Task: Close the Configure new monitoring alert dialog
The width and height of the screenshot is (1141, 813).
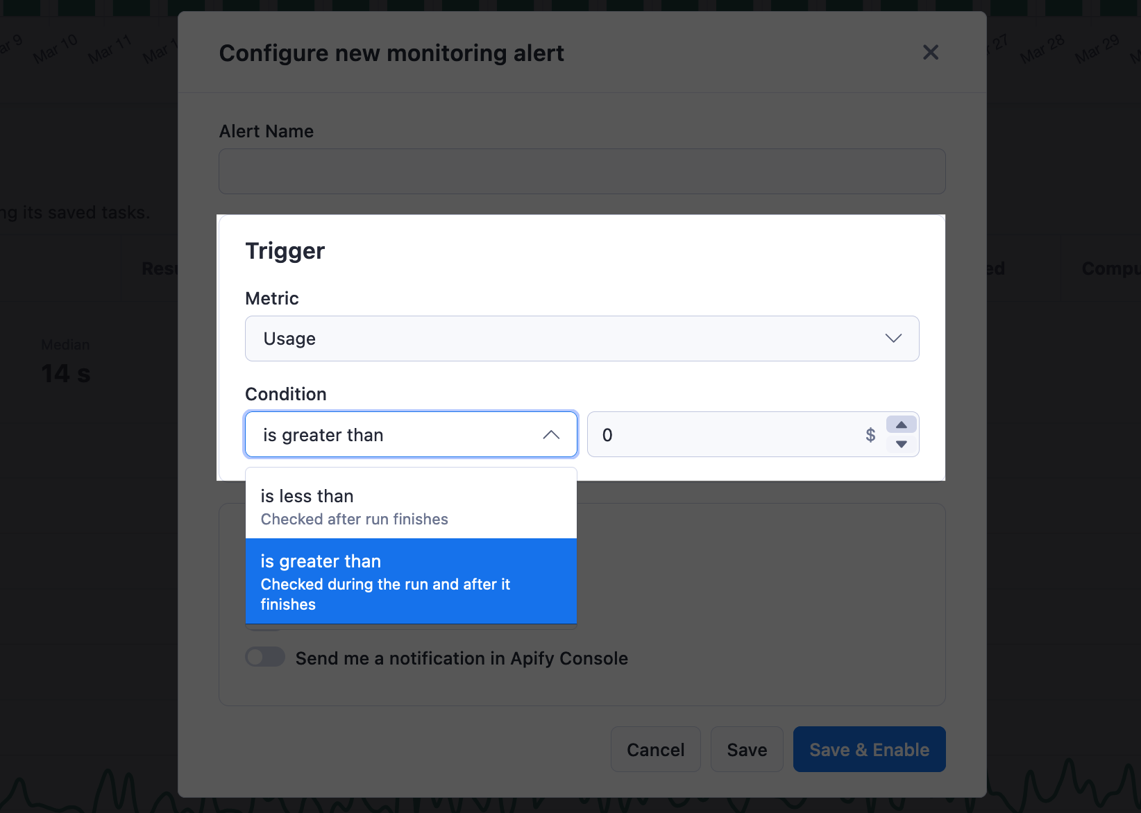Action: click(x=931, y=52)
